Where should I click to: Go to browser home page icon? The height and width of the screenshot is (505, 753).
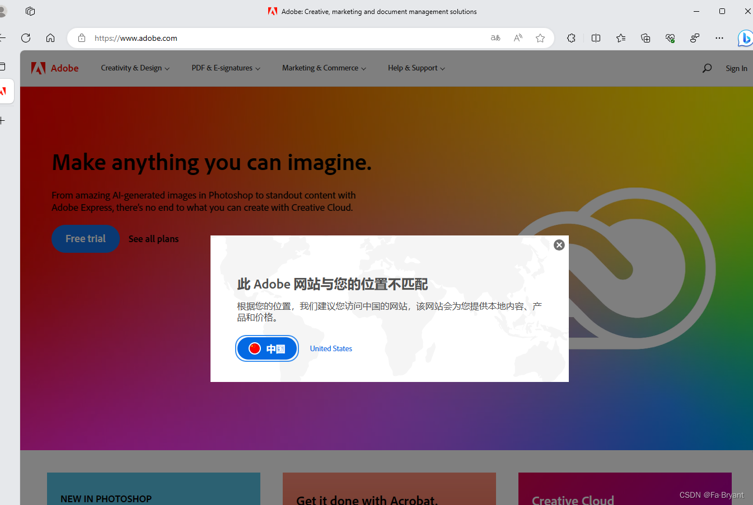point(50,38)
